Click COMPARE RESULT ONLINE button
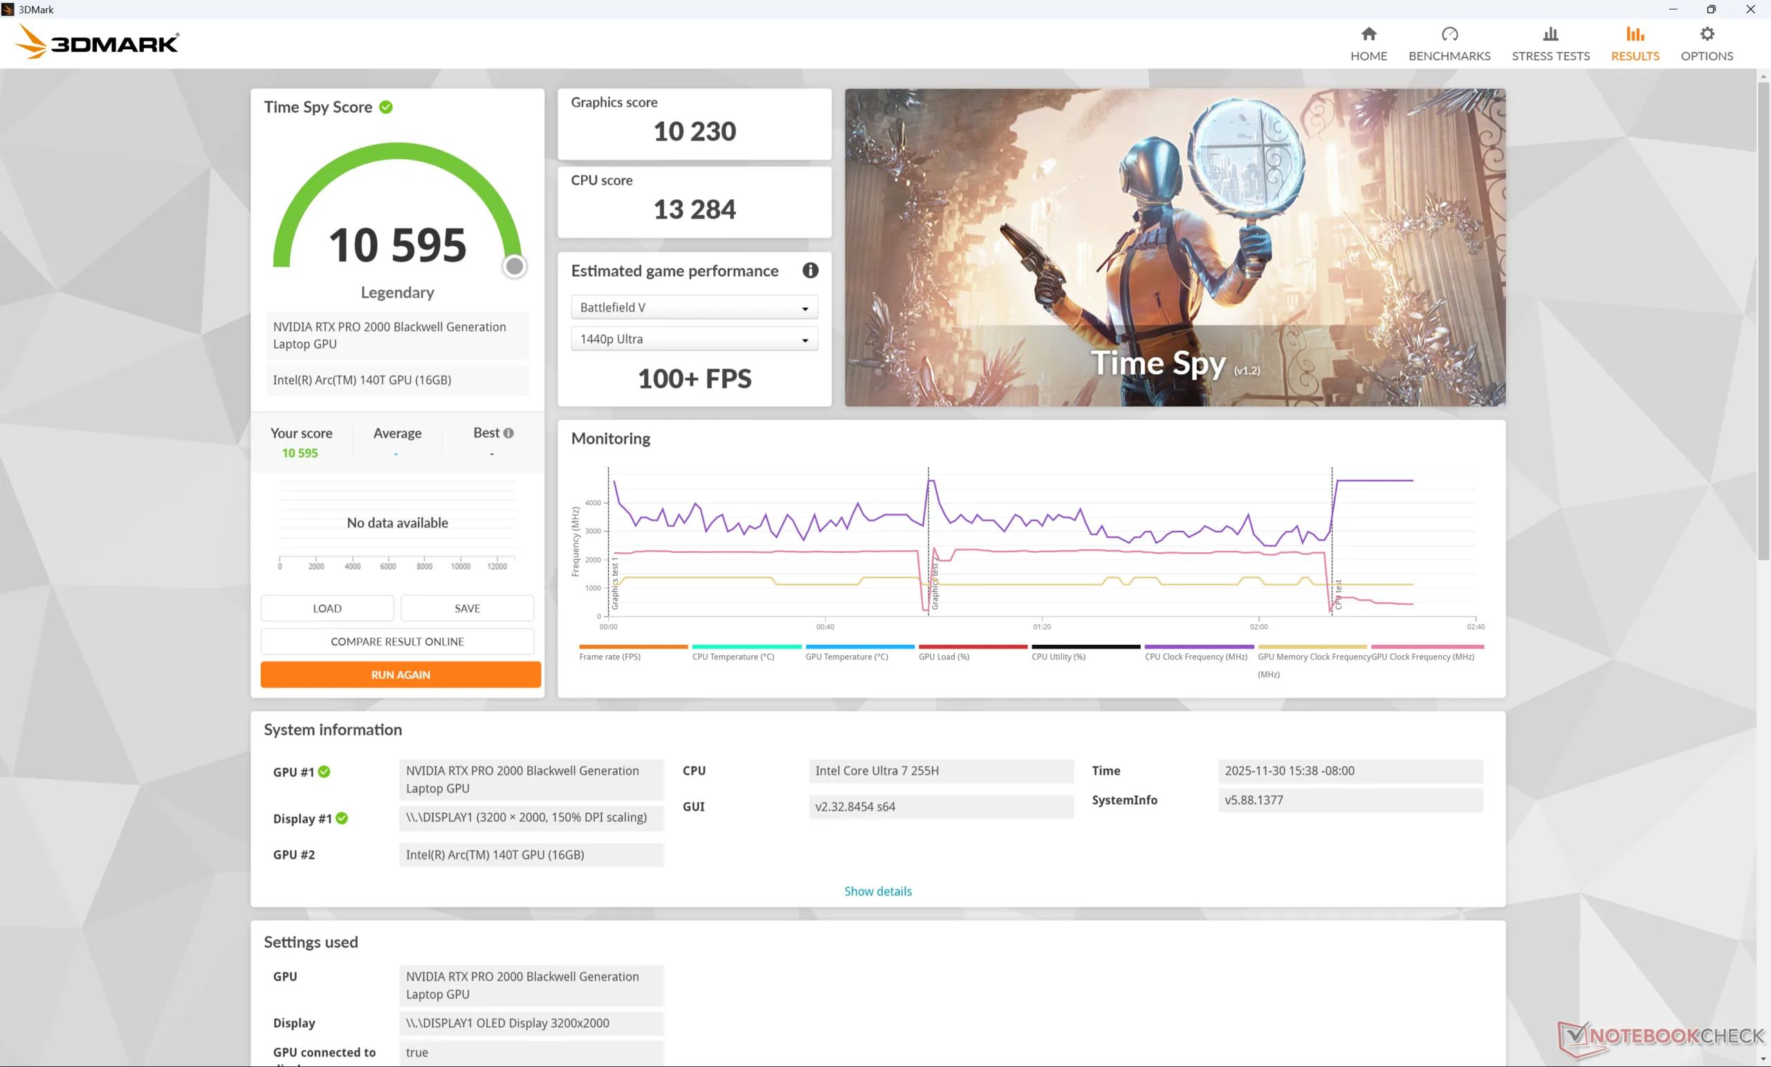Screen dimensions: 1771x1067 397,641
